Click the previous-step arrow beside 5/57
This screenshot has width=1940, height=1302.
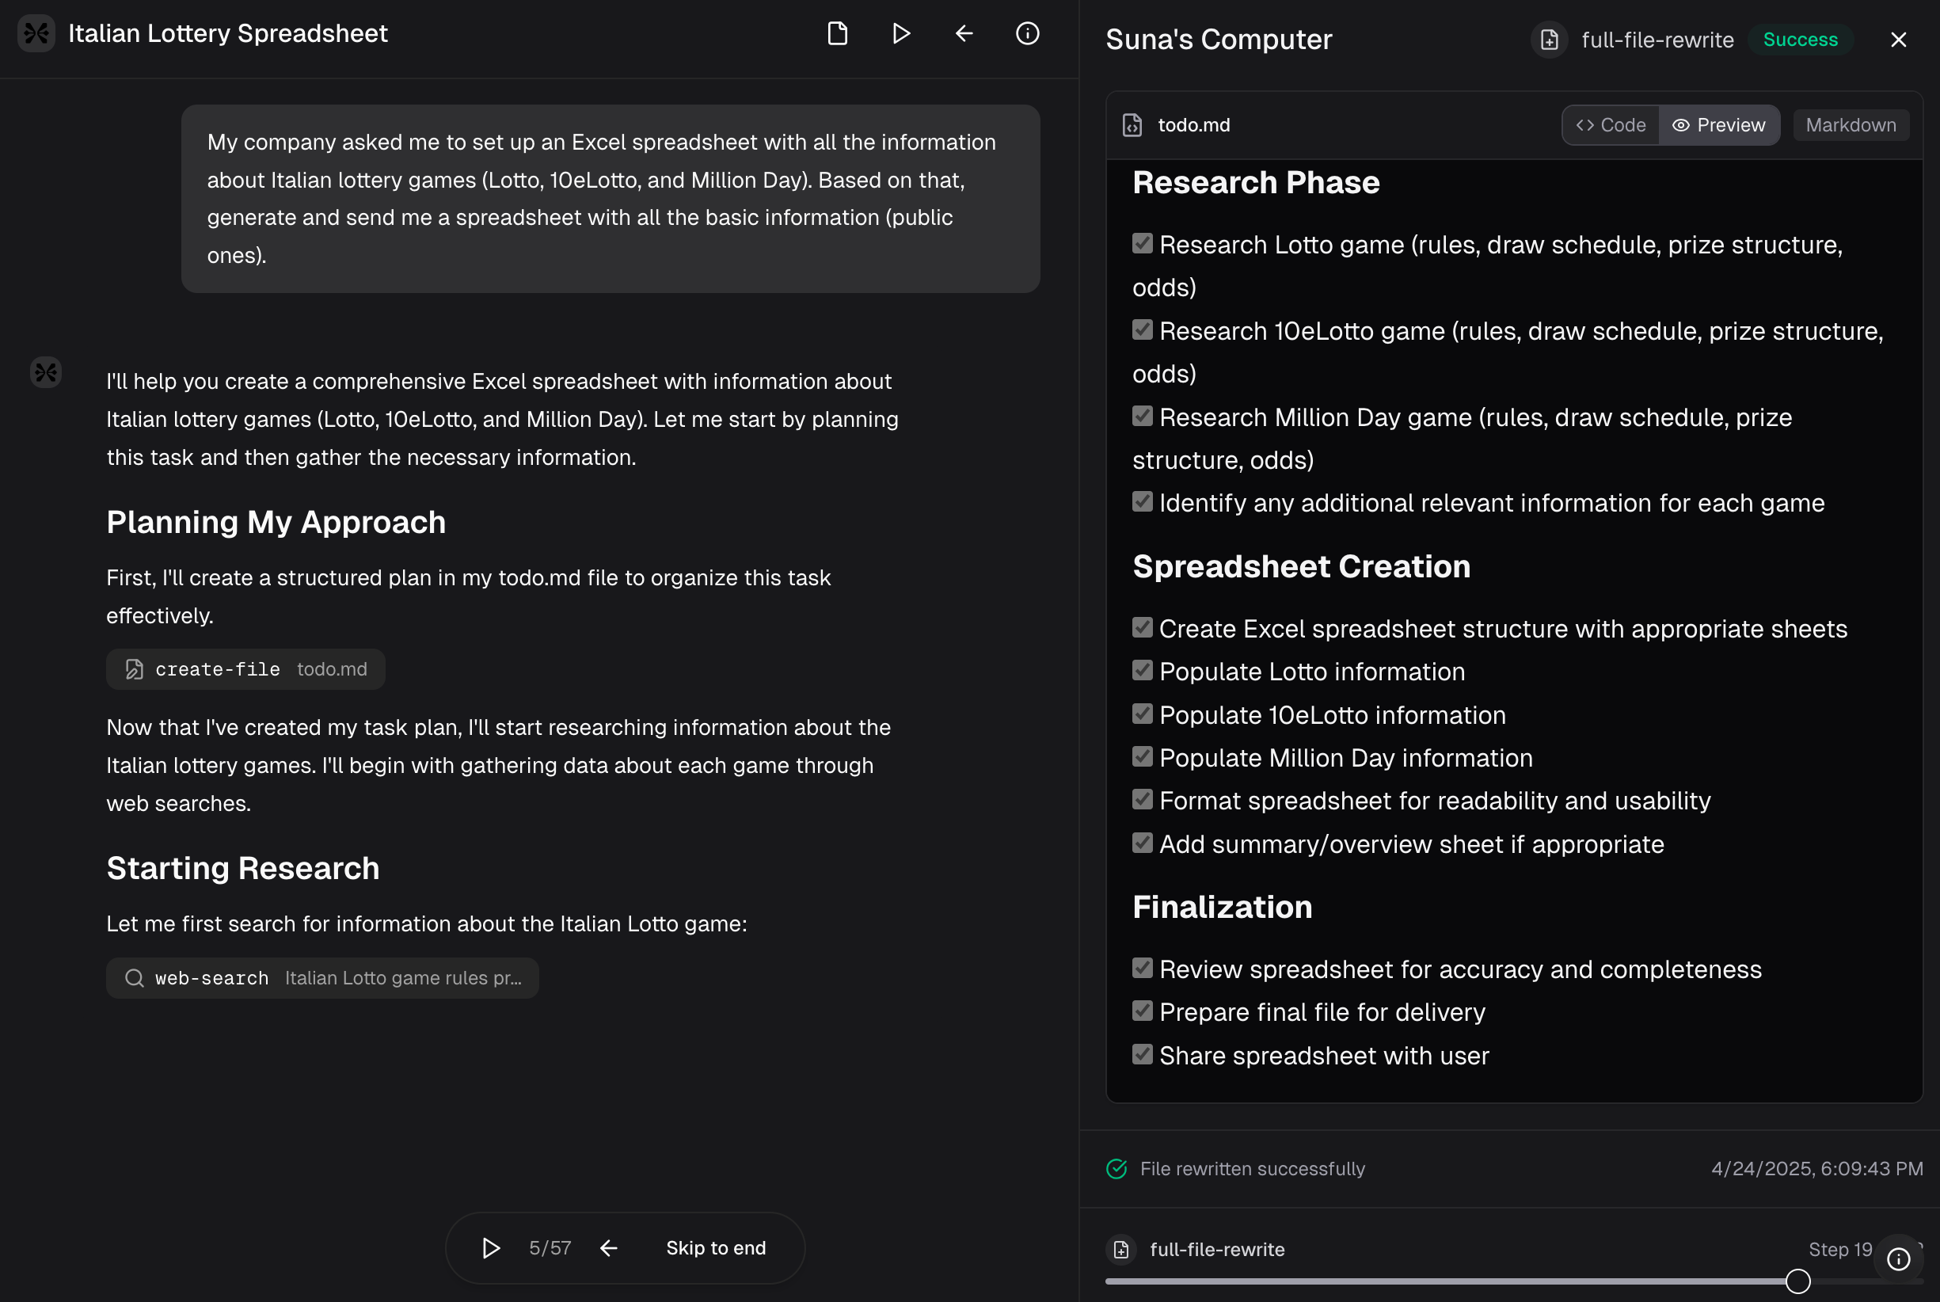(609, 1247)
